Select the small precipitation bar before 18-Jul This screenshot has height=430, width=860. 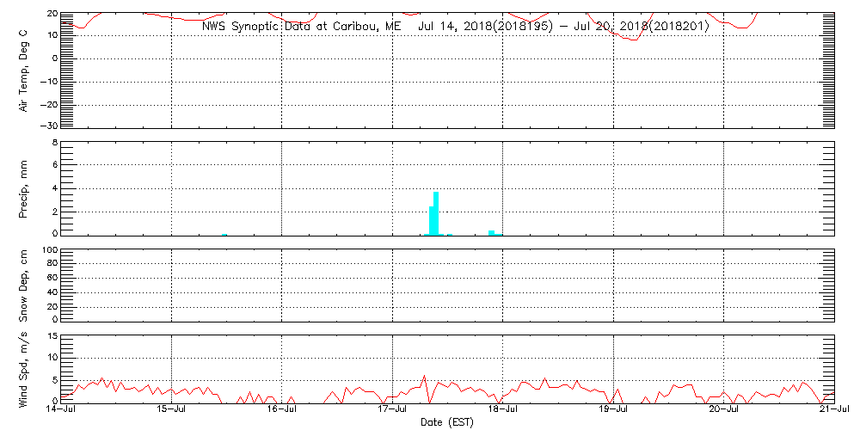(x=491, y=231)
